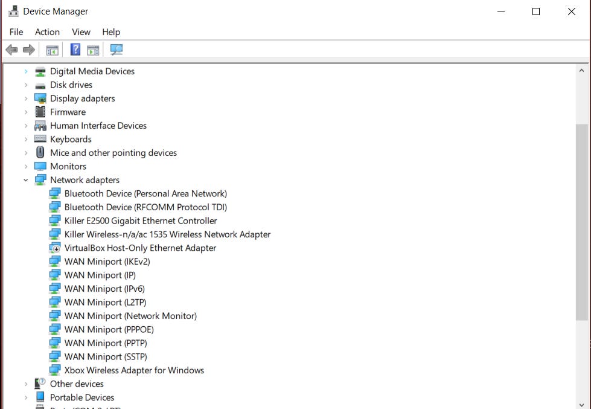This screenshot has width=591, height=409.
Task: Toggle the console tree pane toolbar icon
Action: [53, 50]
